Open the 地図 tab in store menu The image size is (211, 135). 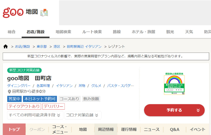tap(83, 129)
